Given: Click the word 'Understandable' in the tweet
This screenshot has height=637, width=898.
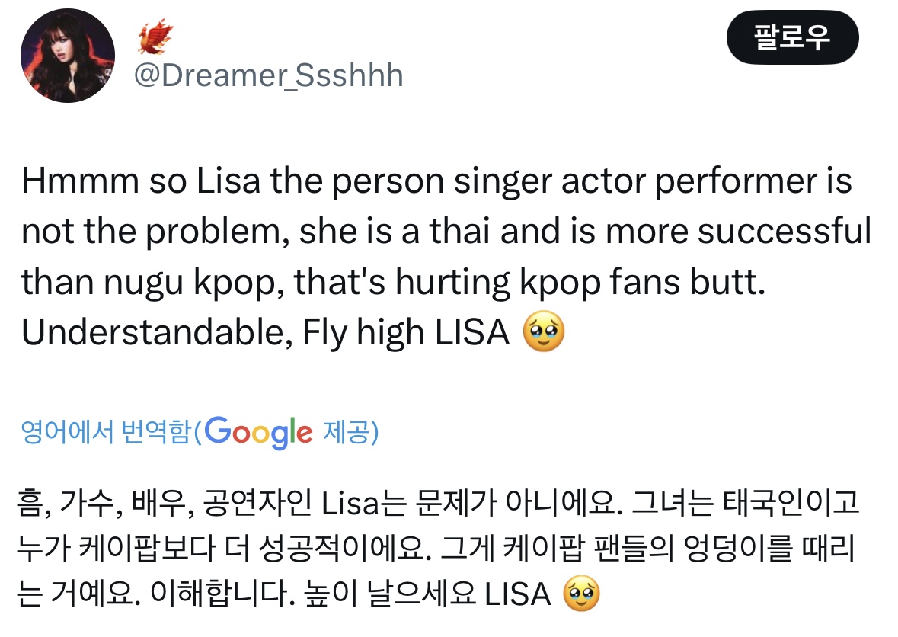Looking at the screenshot, I should (x=148, y=334).
